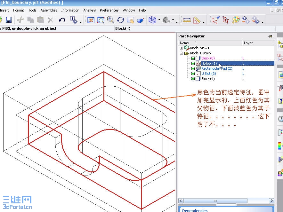Open the Help question mark sidebar icon
The width and height of the screenshot is (283, 212).
click(281, 101)
